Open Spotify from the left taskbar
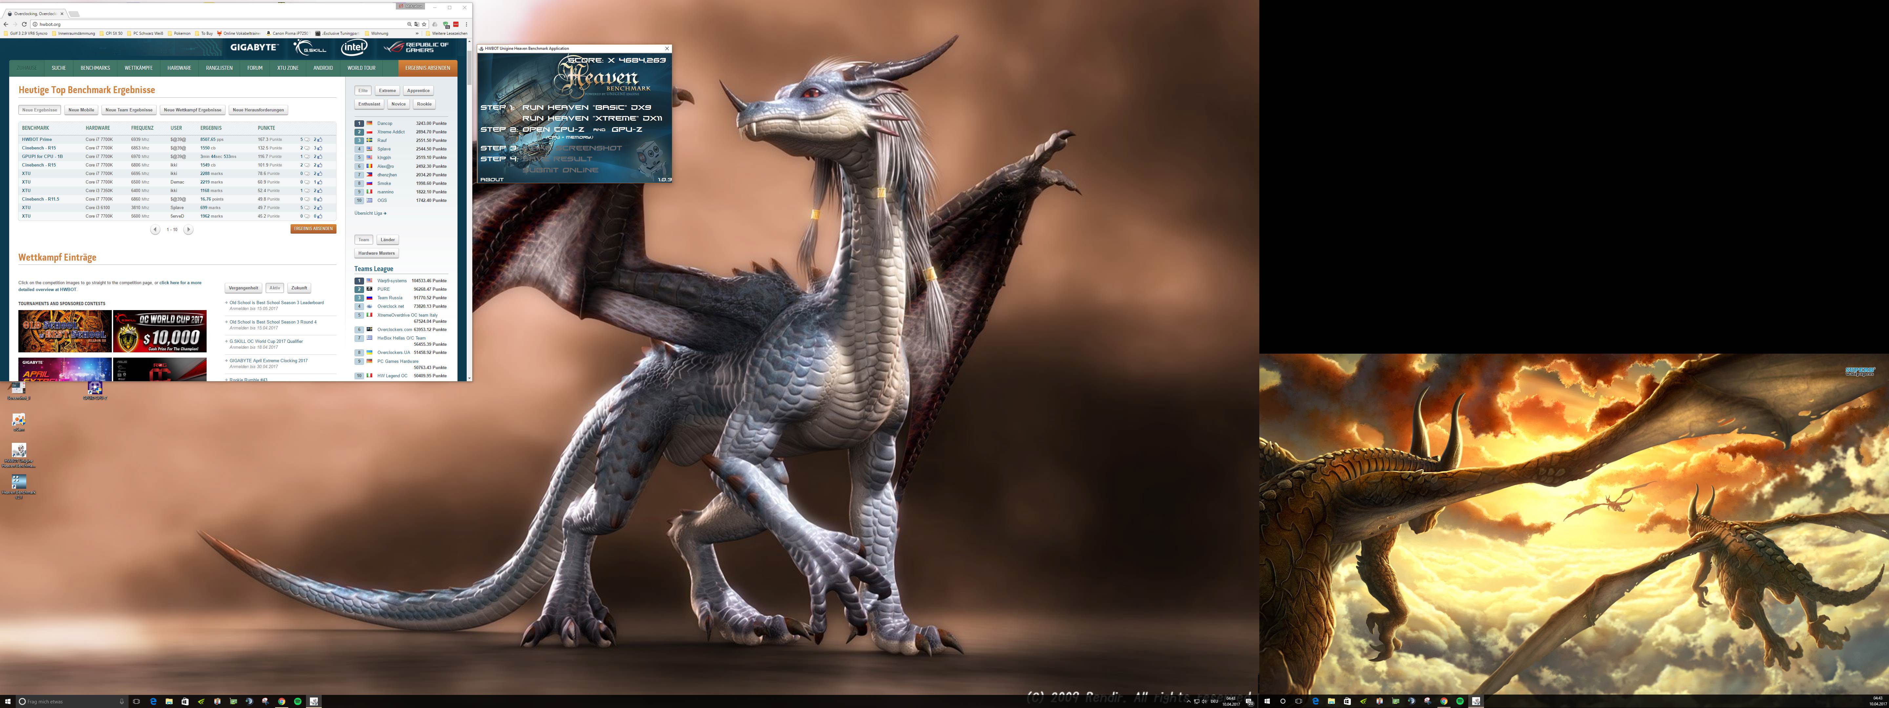 tap(298, 701)
